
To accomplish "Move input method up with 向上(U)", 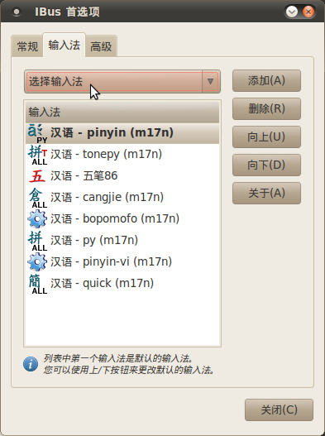I will coord(266,137).
